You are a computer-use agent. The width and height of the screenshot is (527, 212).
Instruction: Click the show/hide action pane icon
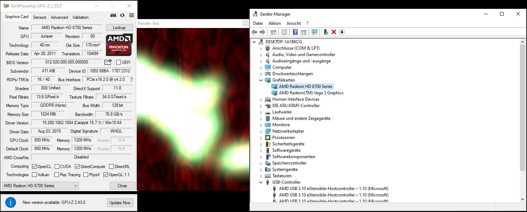pyautogui.click(x=303, y=32)
